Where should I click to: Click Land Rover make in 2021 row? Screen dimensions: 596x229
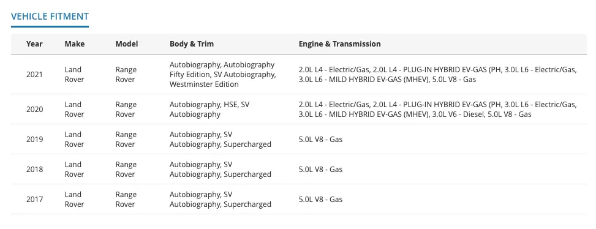tap(75, 75)
